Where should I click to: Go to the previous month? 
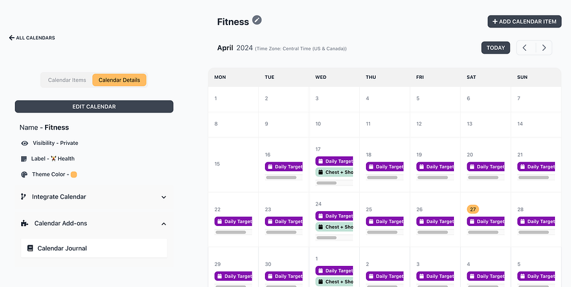[525, 48]
